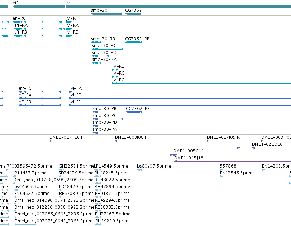Image resolution: width=291 pixels, height=226 pixels.
Task: Select the eff gene bar
Action: click(x=39, y=6)
